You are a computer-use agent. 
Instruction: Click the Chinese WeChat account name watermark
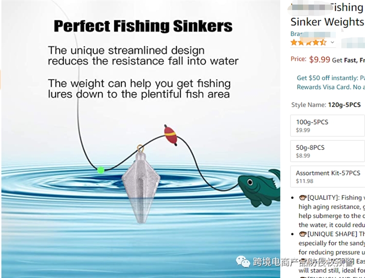point(303,262)
